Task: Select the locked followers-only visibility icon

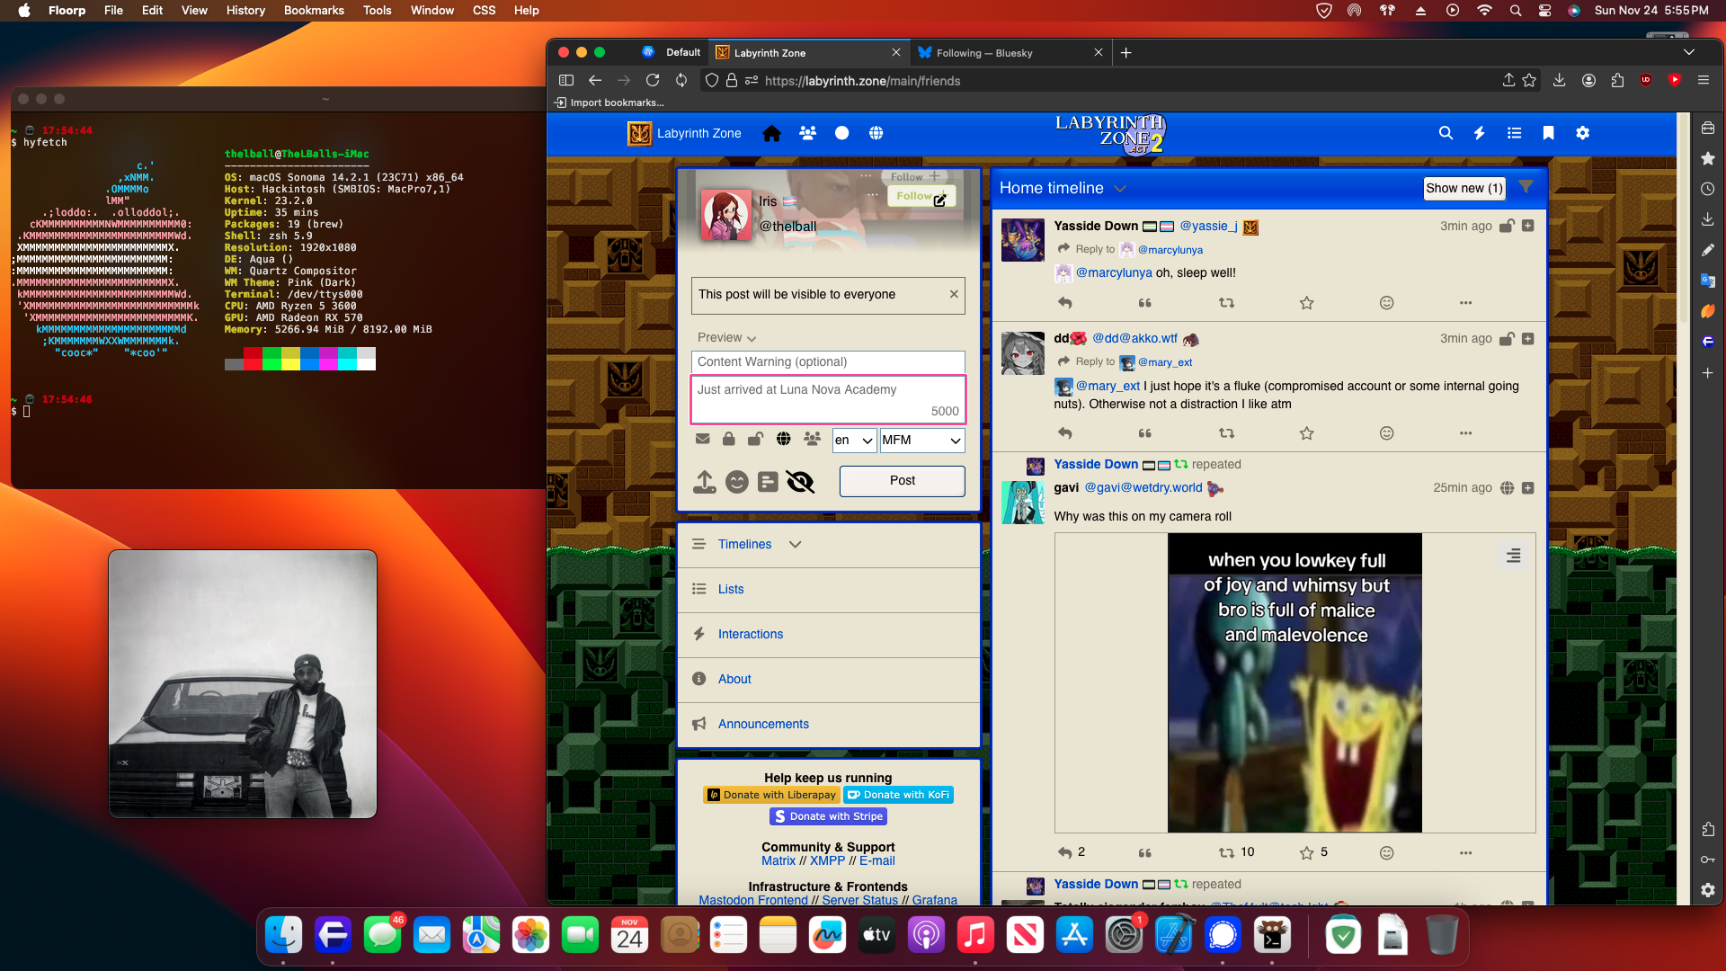Action: 729,439
